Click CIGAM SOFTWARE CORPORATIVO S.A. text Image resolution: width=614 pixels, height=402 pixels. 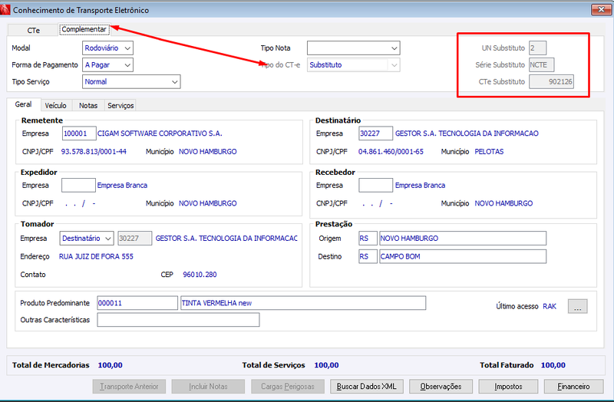[160, 133]
